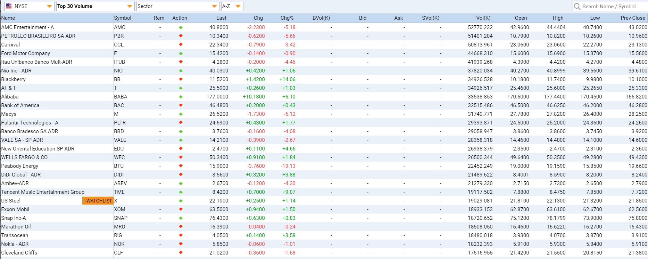
Task: Expand the Sector filter dropdown
Action: click(177, 6)
